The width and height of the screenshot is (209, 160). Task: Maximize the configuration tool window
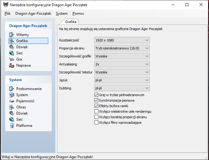pyautogui.click(x=187, y=5)
